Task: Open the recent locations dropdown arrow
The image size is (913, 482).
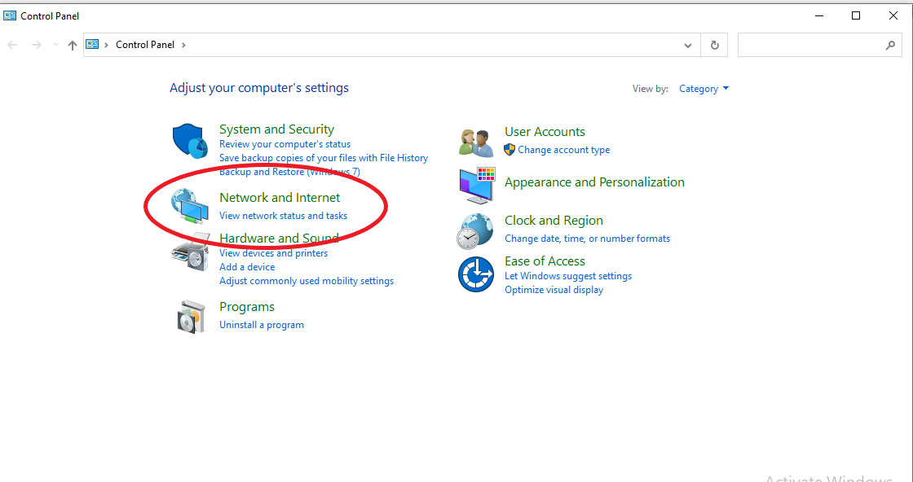Action: coord(55,45)
